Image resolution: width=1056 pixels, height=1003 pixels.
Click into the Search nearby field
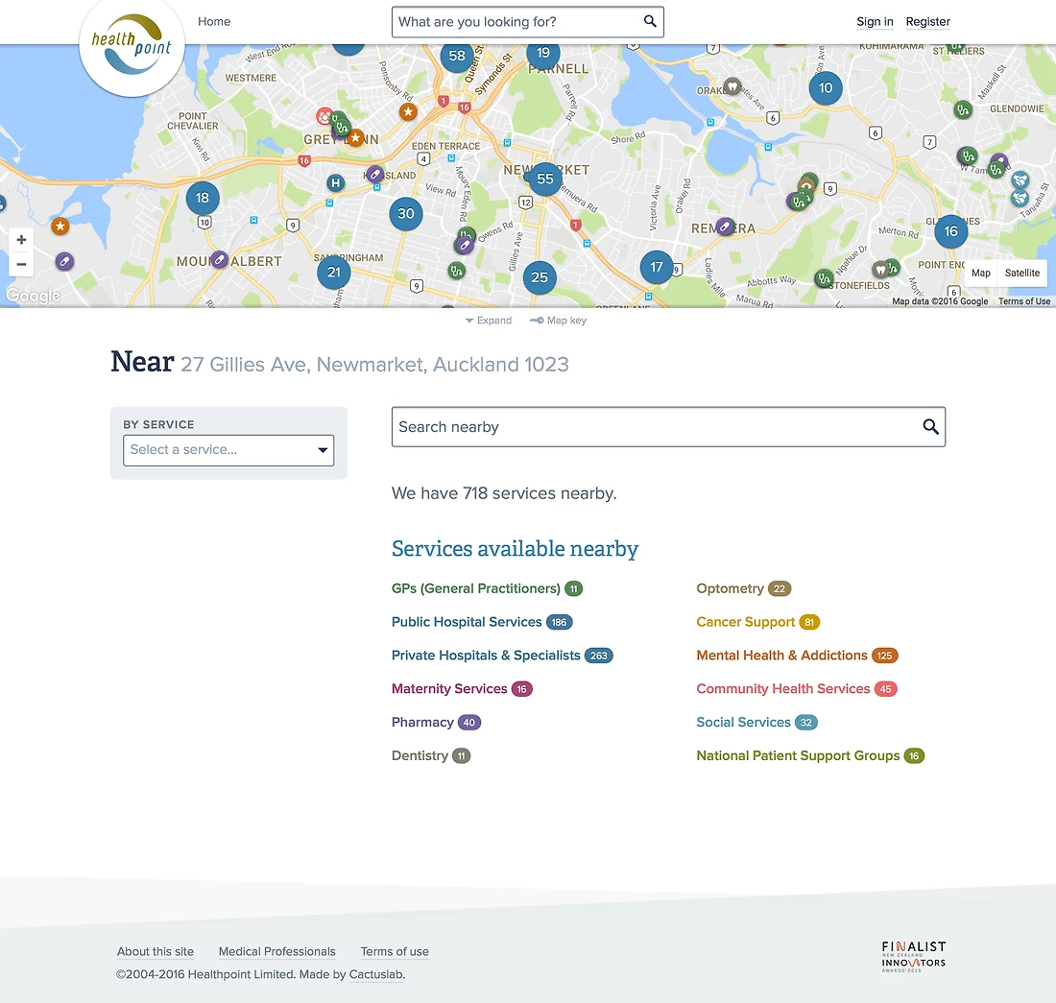653,427
